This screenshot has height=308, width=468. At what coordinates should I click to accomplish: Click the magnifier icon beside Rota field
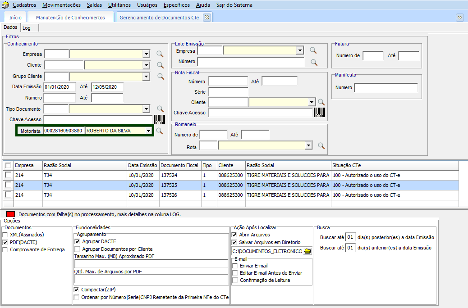(321, 145)
